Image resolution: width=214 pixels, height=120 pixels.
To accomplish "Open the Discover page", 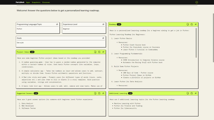I will click(x=46, y=2).
